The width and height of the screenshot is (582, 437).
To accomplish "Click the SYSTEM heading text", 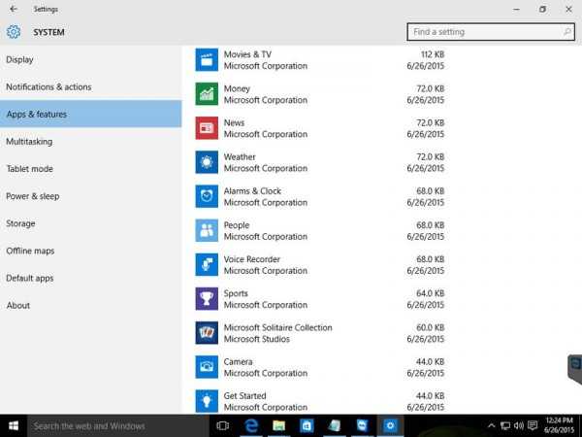I will point(48,32).
